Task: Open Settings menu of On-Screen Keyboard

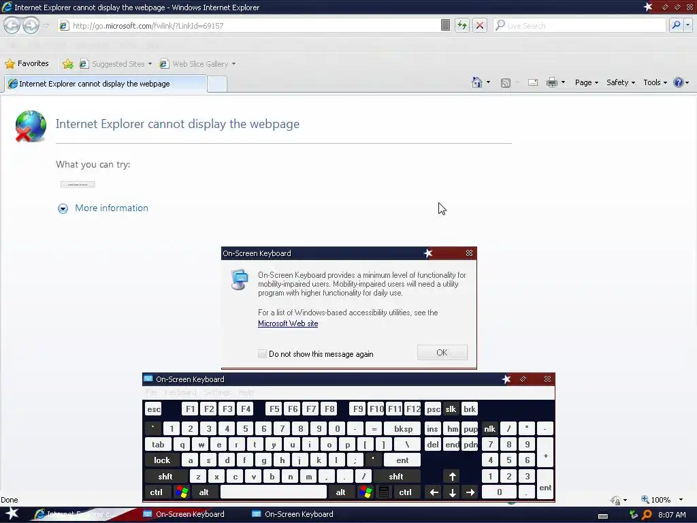Action: tap(217, 392)
